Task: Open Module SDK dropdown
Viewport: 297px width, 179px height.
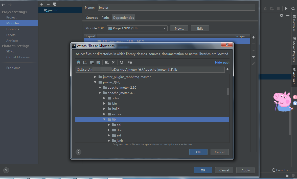Action: (137, 28)
